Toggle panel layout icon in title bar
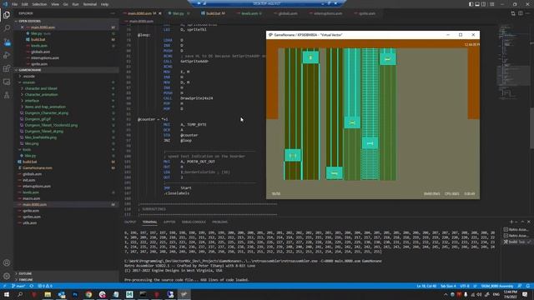Screen dimensions: 534x300 click(x=477, y=4)
